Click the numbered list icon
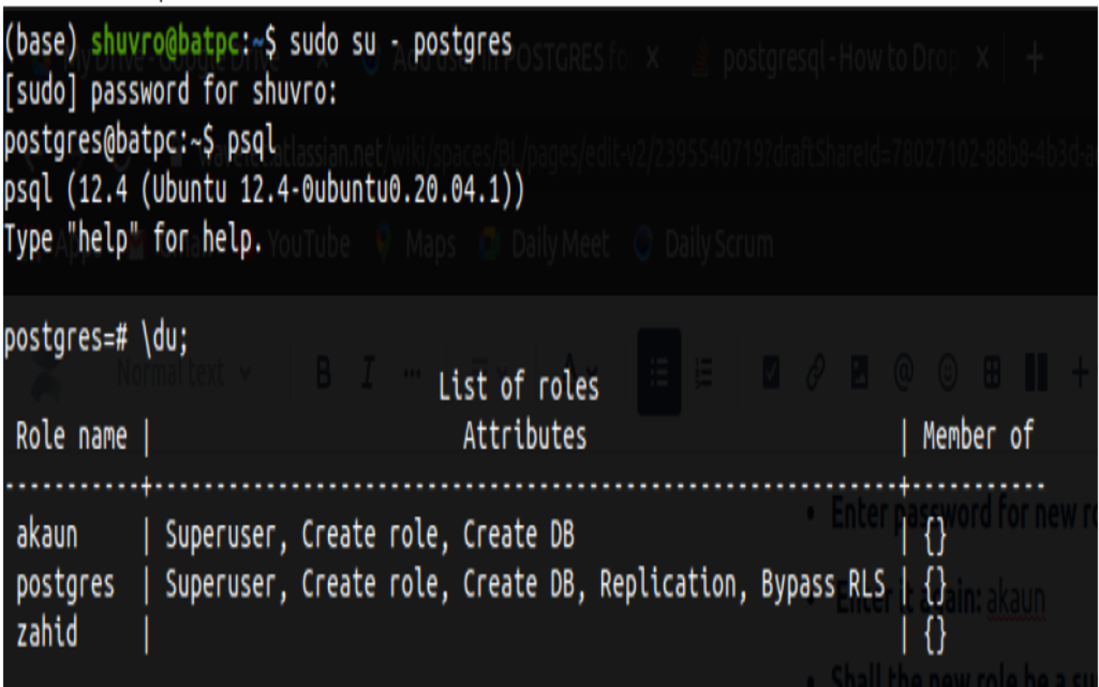 click(x=703, y=373)
